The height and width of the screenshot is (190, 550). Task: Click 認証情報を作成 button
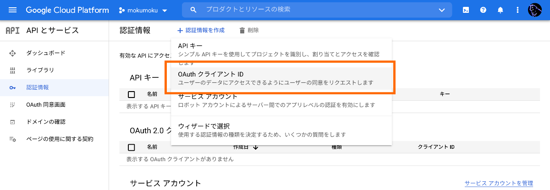point(201,30)
